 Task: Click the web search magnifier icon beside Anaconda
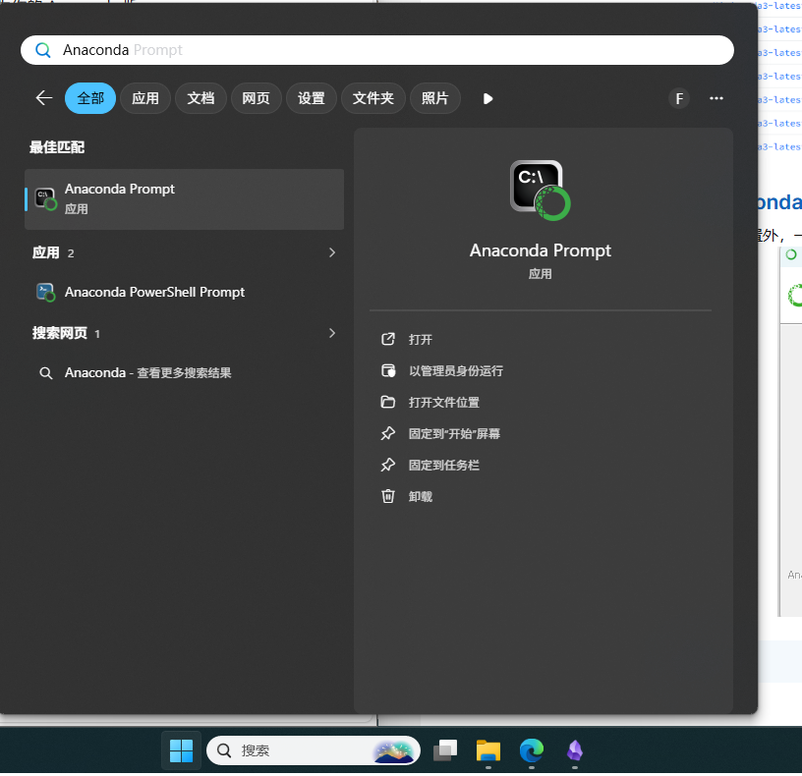[x=45, y=373]
